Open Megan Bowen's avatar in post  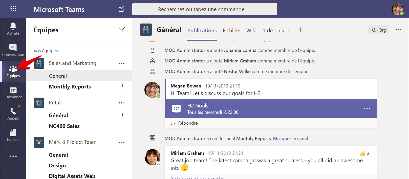(x=152, y=90)
